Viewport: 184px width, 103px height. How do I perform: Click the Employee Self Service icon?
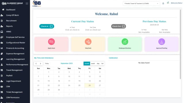(2, 37)
